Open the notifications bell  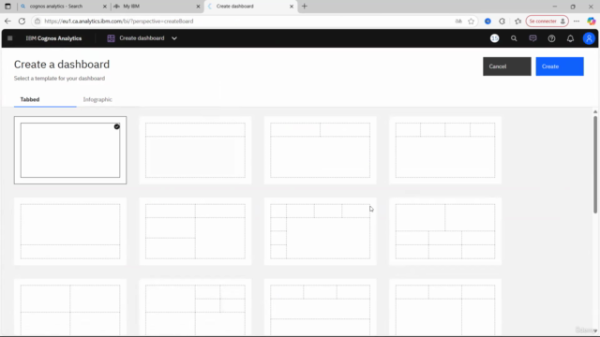click(x=570, y=38)
